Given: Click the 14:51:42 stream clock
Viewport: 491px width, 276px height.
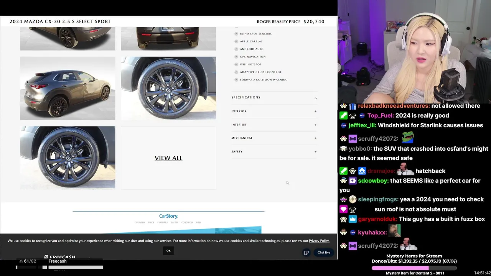Looking at the screenshot, I should pyautogui.click(x=482, y=273).
